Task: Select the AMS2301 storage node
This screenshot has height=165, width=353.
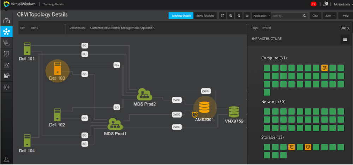Action: click(204, 107)
